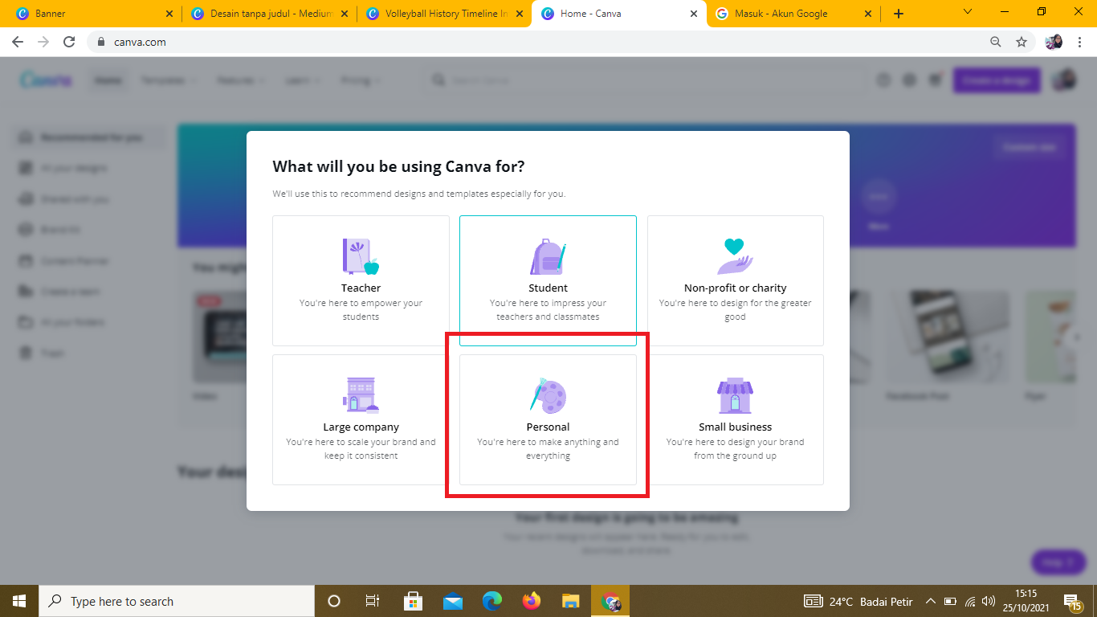
Task: Pick the Non-profit or charity option
Action: (x=735, y=280)
